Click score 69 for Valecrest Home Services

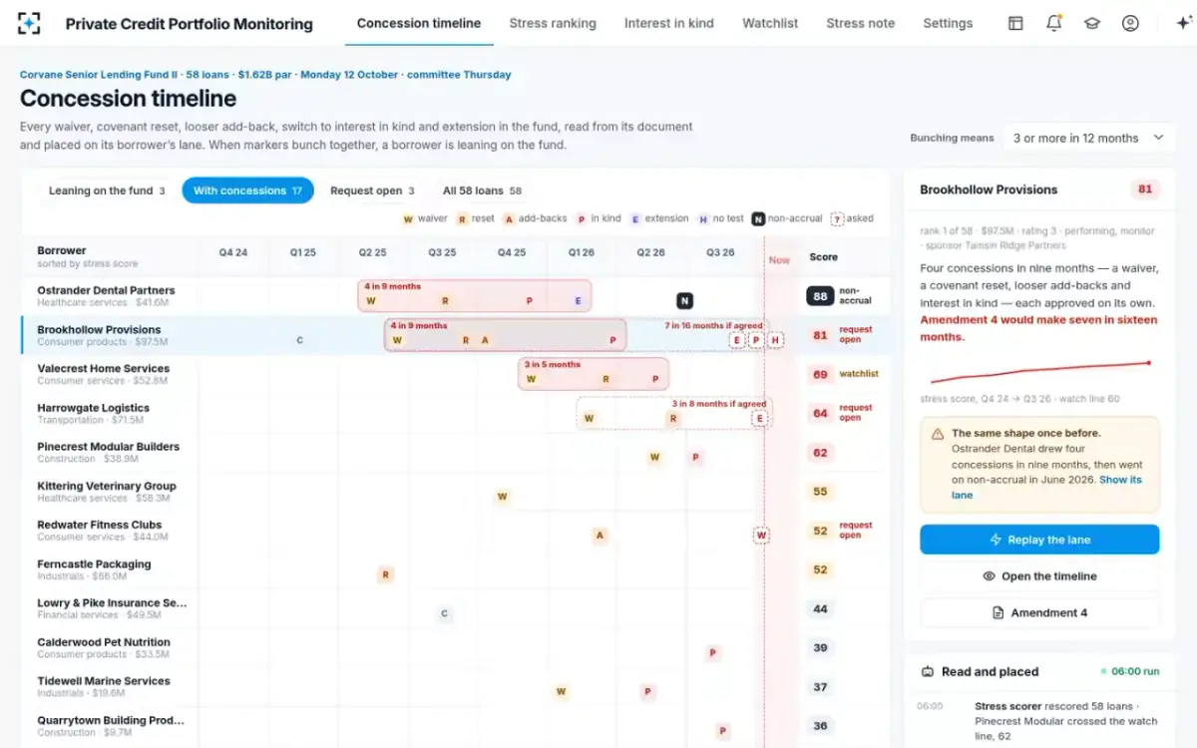coord(820,375)
